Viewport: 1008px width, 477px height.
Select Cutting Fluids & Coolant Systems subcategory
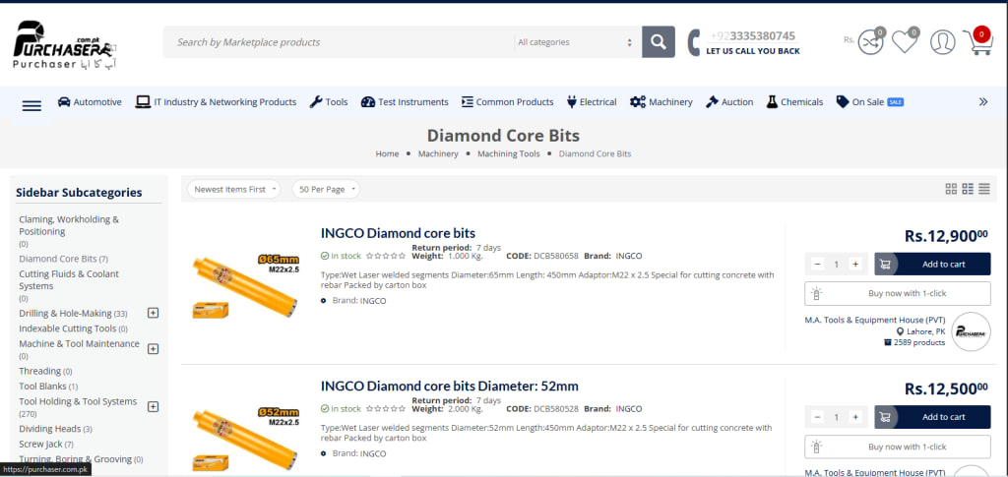pos(69,280)
